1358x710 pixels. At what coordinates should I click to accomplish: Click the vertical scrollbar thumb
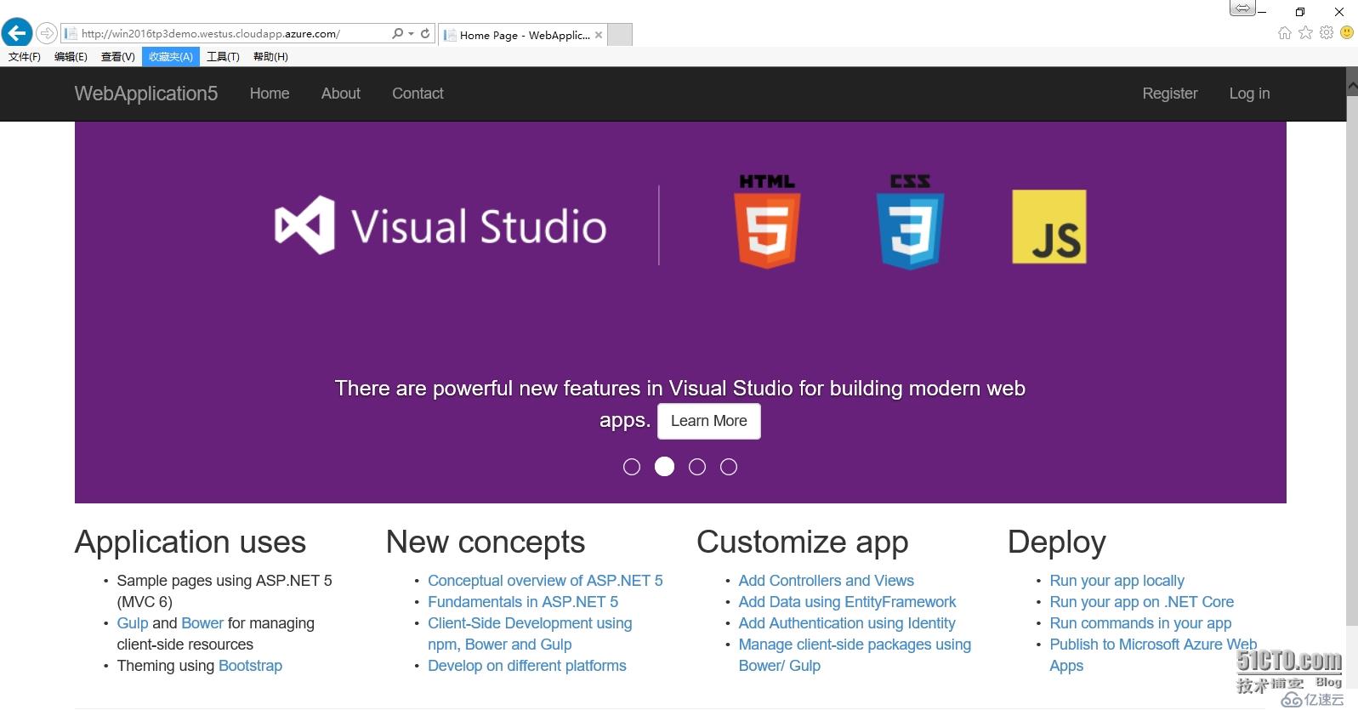click(1352, 361)
